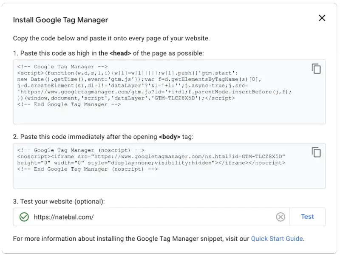340x256 pixels.
Task: Click the 'height="0" width="0"' code line
Action: (x=151, y=163)
